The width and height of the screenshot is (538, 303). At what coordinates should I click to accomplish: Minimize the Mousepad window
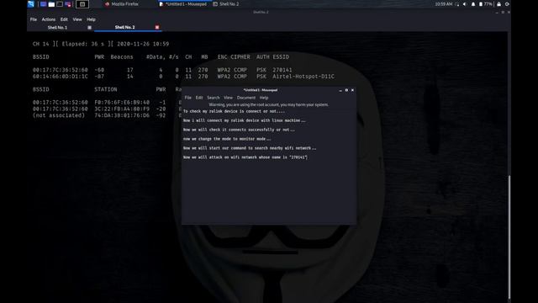pyautogui.click(x=340, y=90)
